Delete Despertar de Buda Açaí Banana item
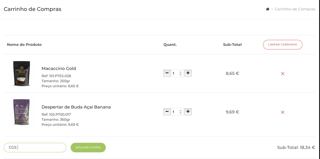 (282, 112)
